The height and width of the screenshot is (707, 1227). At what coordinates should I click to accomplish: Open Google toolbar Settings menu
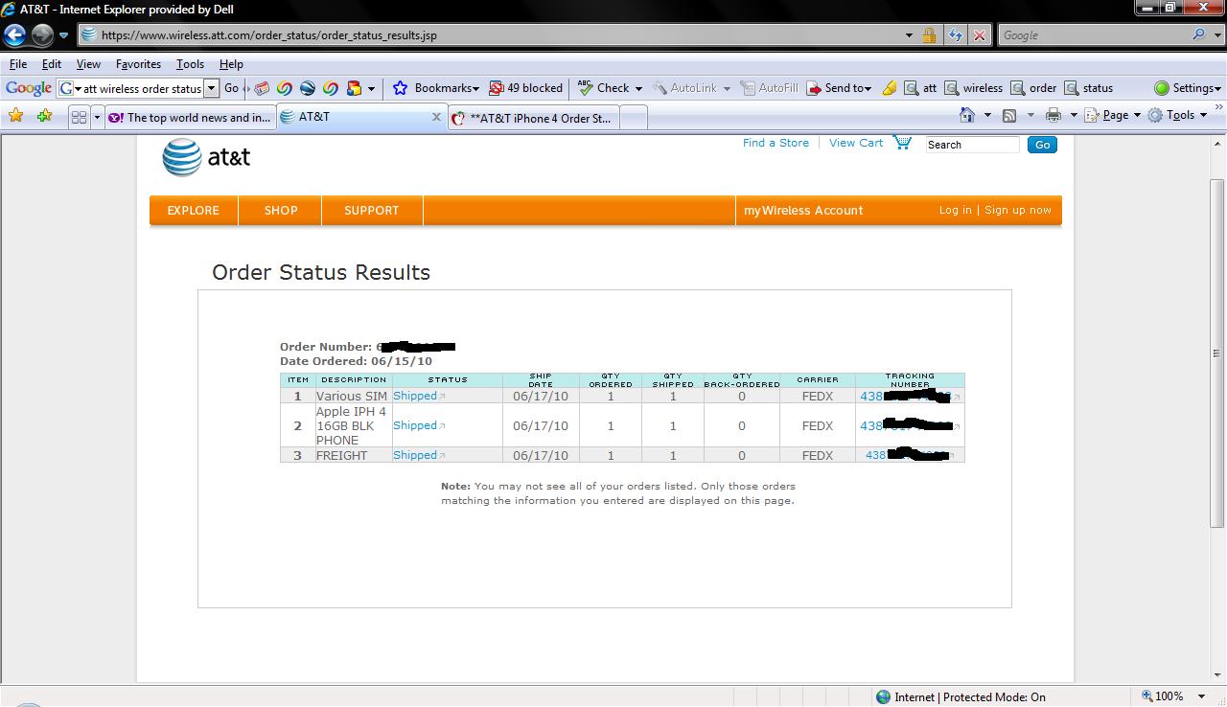1188,88
